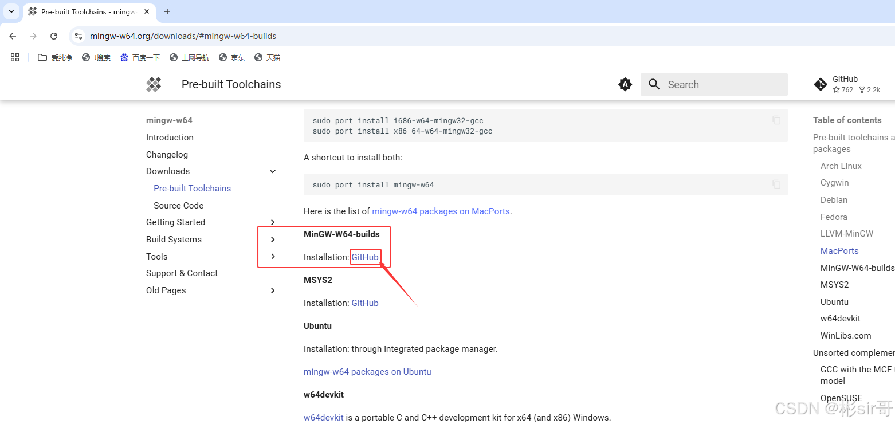
Task: Open the 京东 bookmark
Action: pyautogui.click(x=231, y=57)
